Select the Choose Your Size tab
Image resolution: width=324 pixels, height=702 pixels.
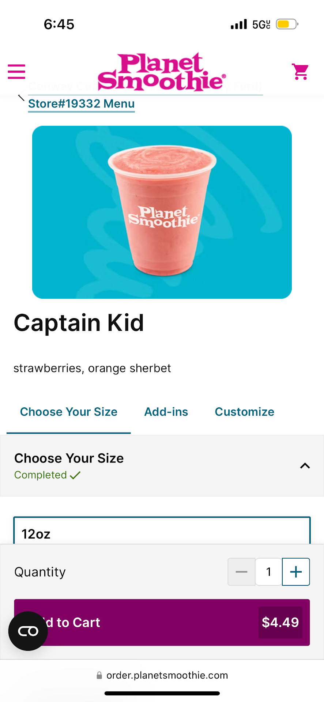(x=69, y=412)
